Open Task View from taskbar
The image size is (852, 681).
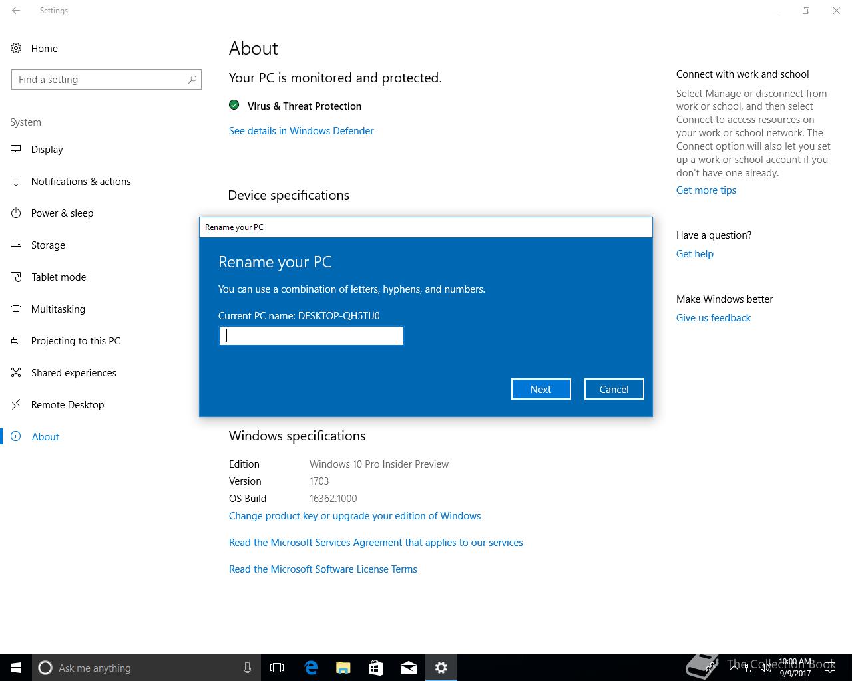coord(277,668)
